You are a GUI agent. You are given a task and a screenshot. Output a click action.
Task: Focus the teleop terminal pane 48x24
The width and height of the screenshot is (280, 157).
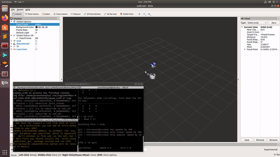[x=111, y=119]
